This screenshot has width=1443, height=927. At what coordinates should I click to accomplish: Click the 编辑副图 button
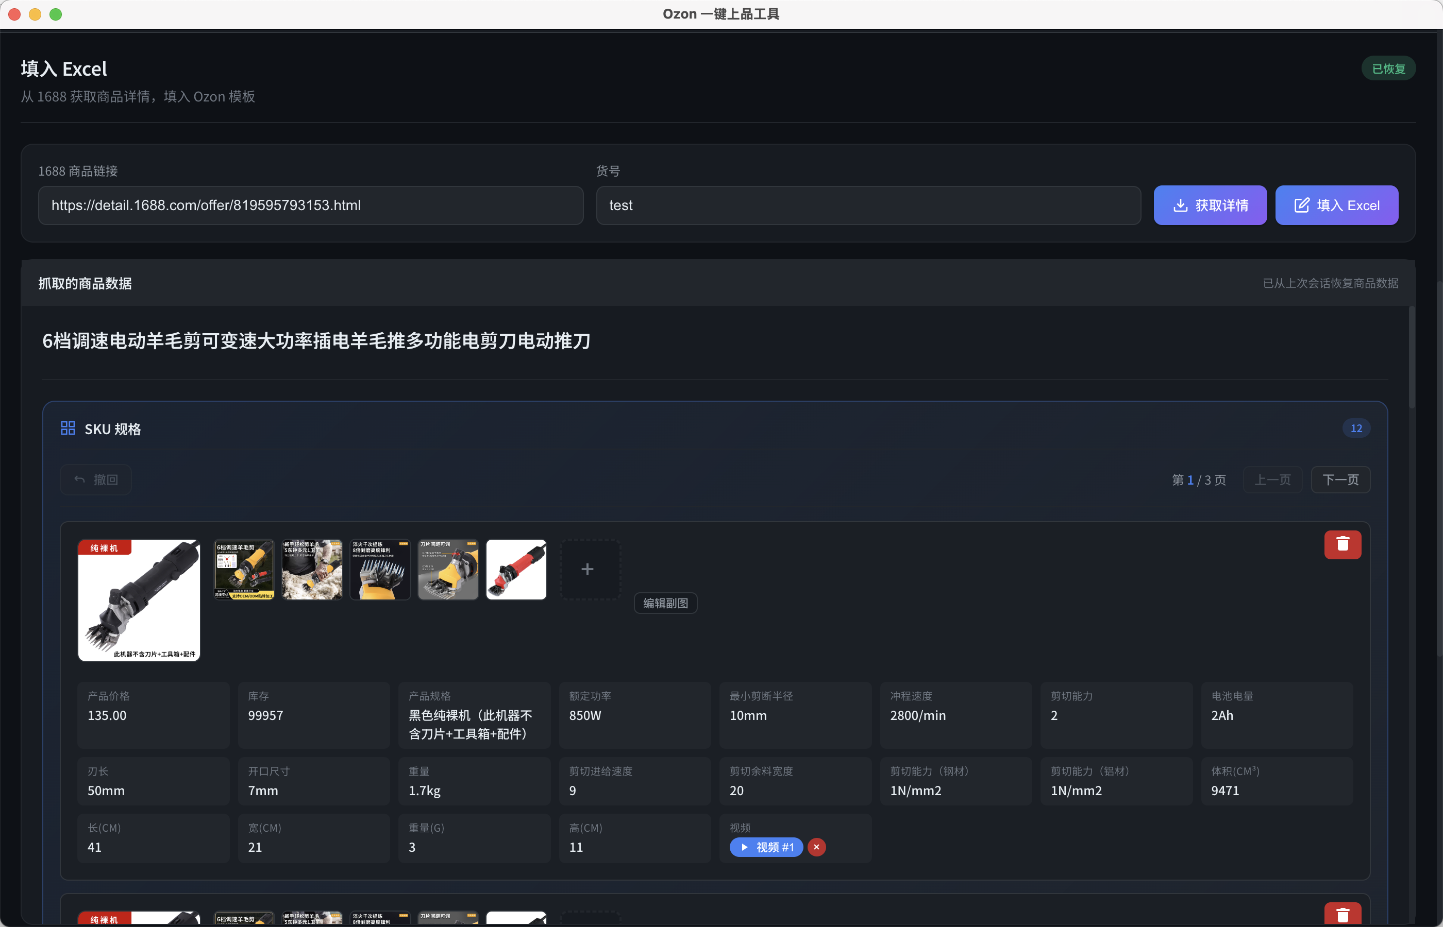point(665,603)
